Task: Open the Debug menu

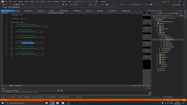Action: click(32, 1)
